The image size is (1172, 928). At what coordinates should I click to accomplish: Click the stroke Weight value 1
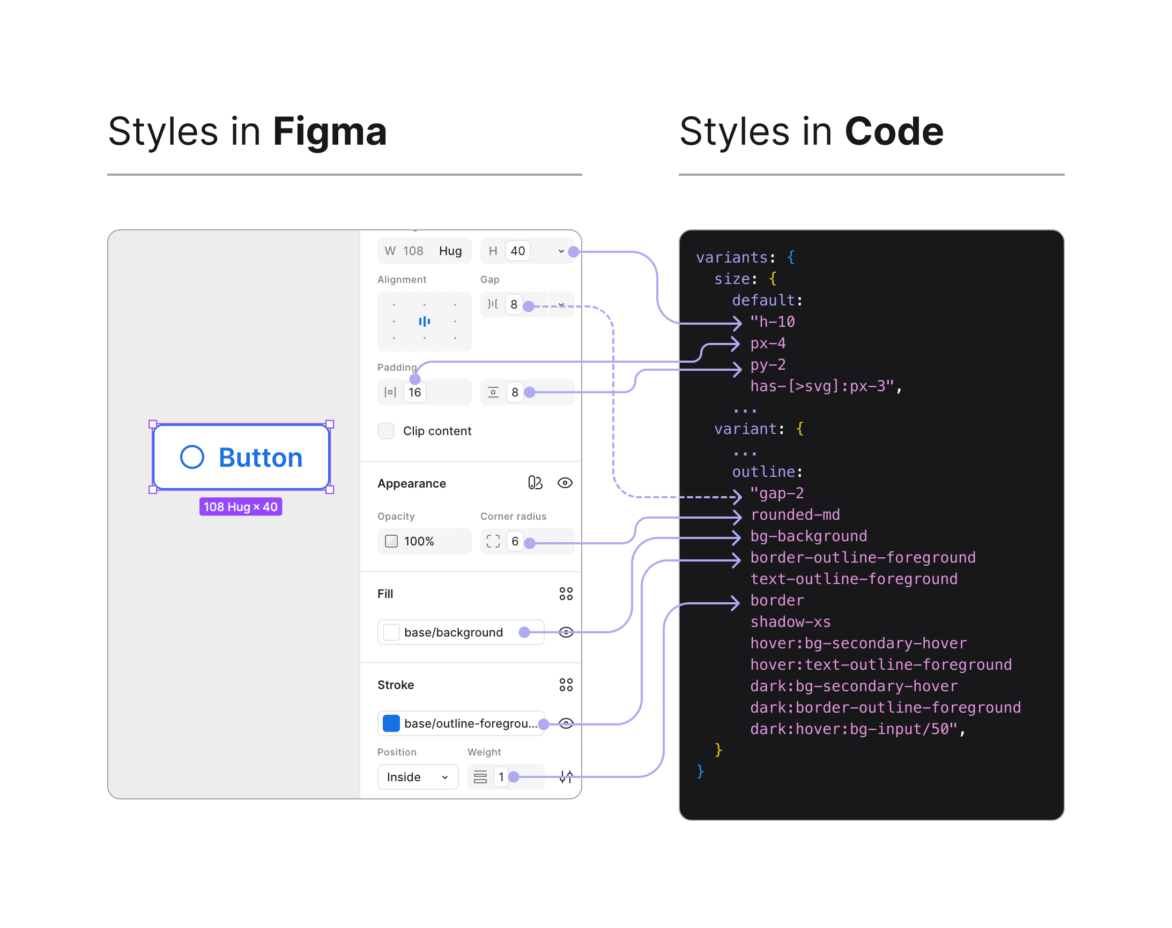501,777
